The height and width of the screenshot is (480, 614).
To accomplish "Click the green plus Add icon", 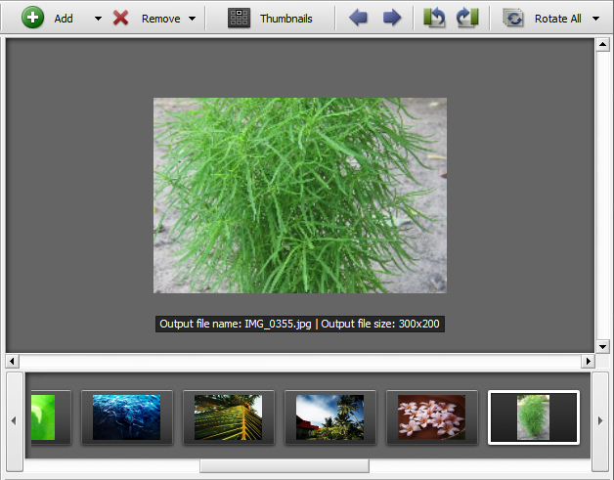I will click(x=32, y=18).
